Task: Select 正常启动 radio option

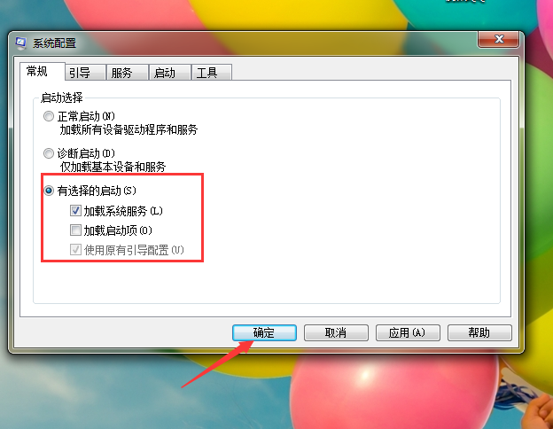Action: [49, 116]
